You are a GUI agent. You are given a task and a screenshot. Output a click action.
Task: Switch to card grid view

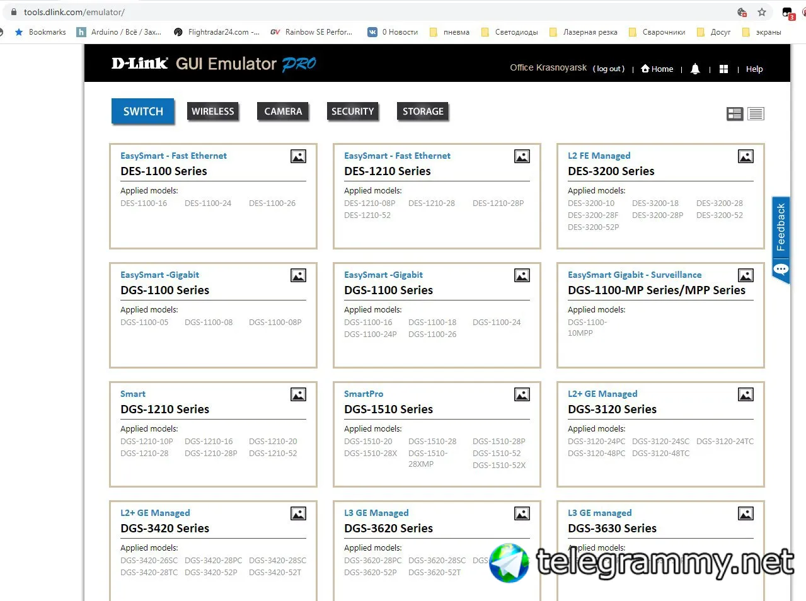point(735,114)
